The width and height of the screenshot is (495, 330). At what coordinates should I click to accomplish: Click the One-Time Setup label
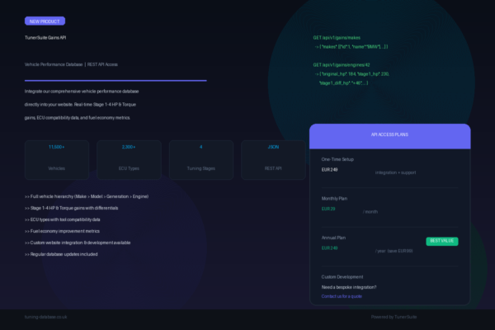tap(337, 159)
